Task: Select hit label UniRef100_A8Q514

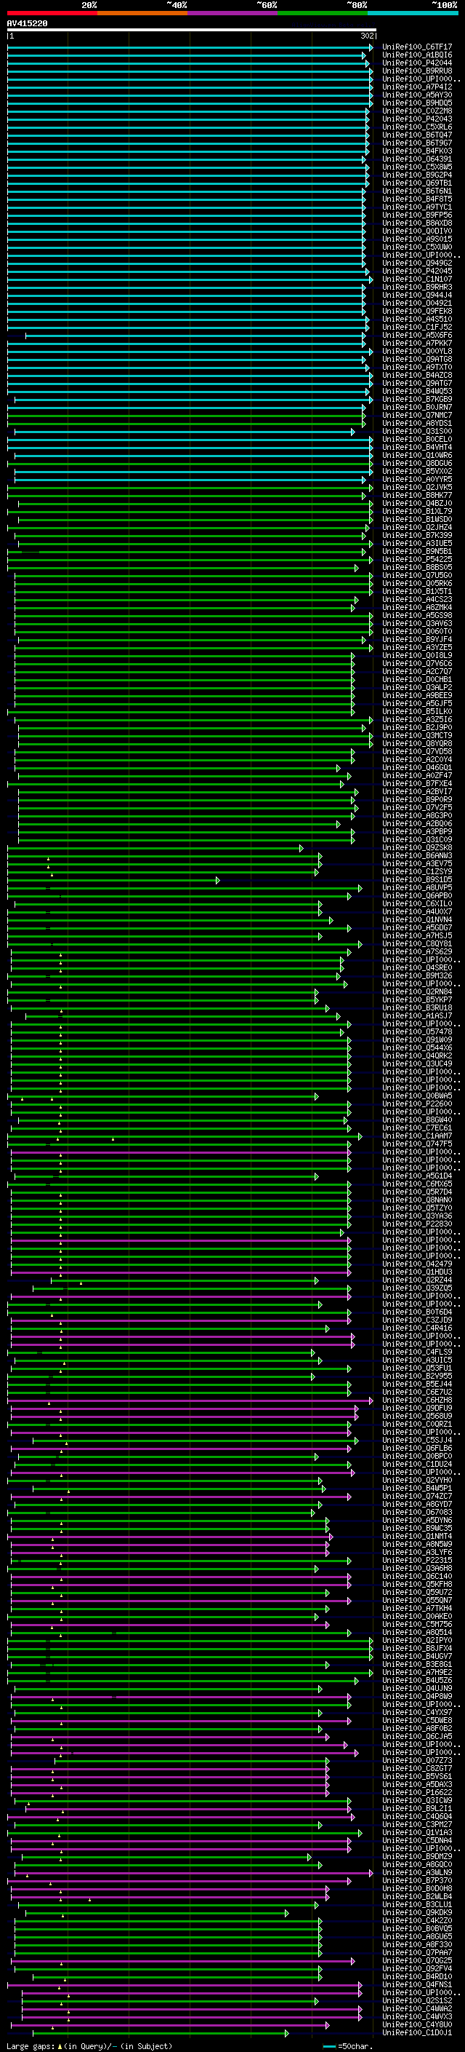Action: click(417, 1632)
